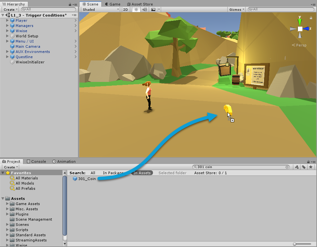Viewport: 317px width, 247px height.
Task: Open the Console tab
Action: coord(36,162)
